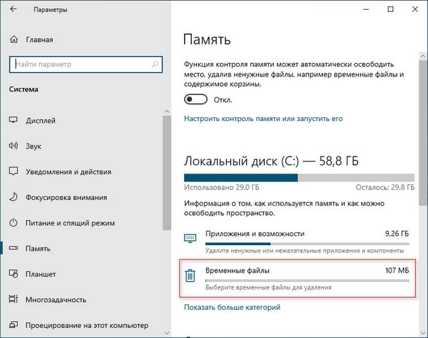Toggle the Storage Sense switch on
The width and height of the screenshot is (428, 338).
click(x=196, y=100)
